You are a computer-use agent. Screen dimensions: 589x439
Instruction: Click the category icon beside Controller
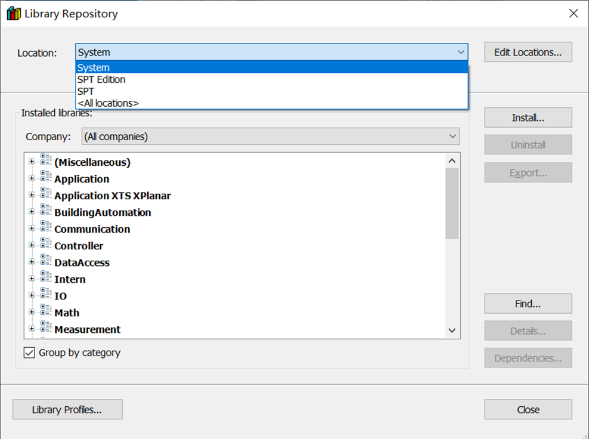[46, 244]
